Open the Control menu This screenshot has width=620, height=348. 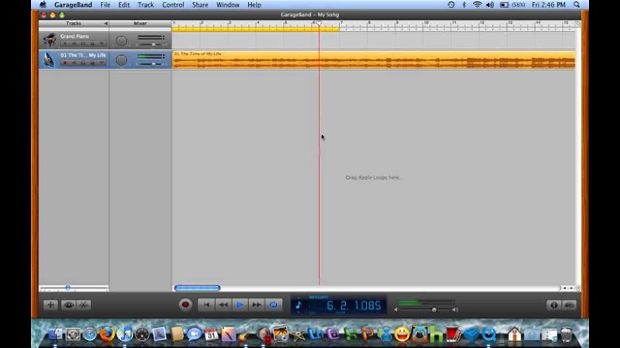[x=173, y=5]
